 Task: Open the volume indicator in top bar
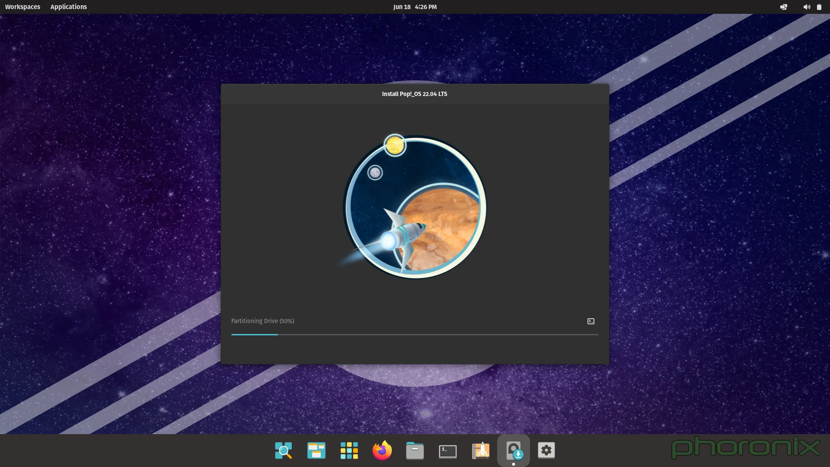point(807,7)
